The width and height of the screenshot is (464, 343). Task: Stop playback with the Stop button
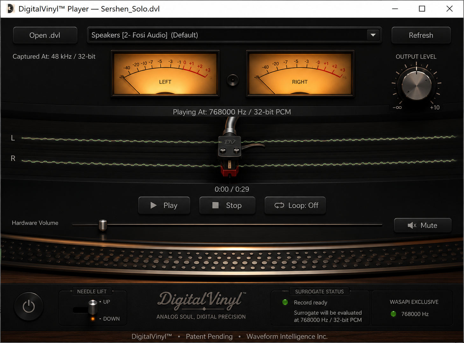(x=227, y=205)
